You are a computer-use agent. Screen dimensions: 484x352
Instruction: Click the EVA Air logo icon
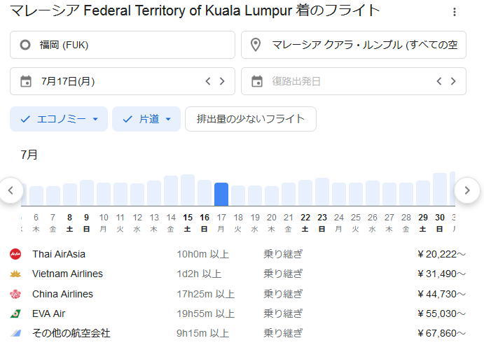tap(15, 314)
